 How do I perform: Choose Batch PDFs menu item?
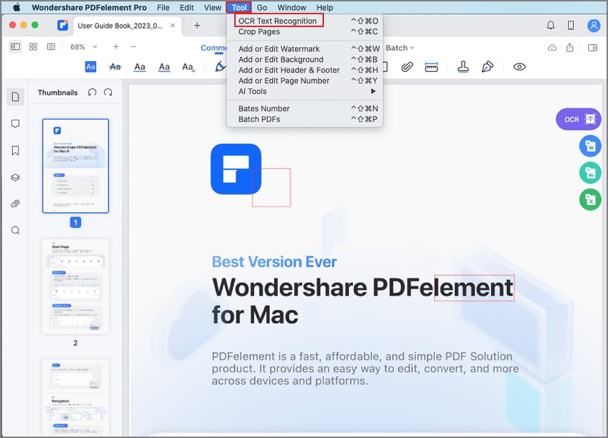[x=305, y=119]
